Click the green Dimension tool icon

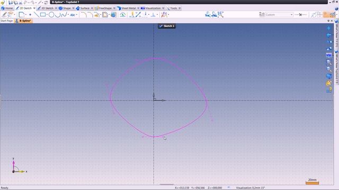[123, 15]
